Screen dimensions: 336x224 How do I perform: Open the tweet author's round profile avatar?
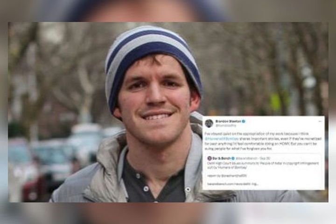pos(209,123)
